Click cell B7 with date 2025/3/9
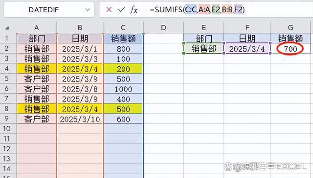Screen dimensions: 313x178 80,99
